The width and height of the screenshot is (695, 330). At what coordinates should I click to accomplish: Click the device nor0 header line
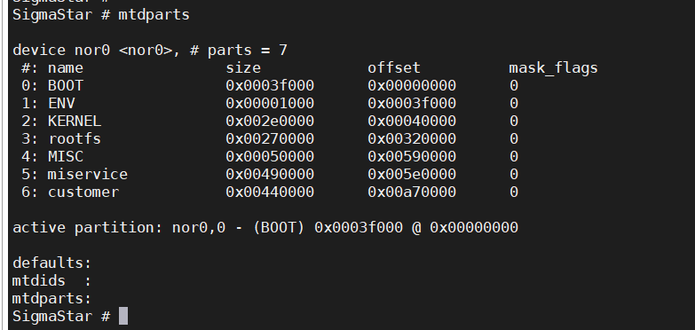[150, 50]
